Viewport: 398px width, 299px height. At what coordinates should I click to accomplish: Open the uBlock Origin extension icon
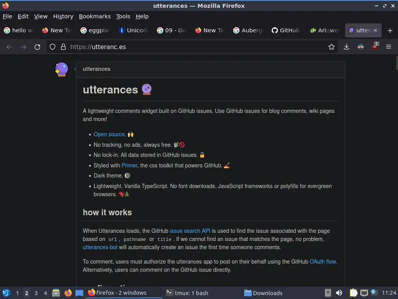(x=375, y=46)
